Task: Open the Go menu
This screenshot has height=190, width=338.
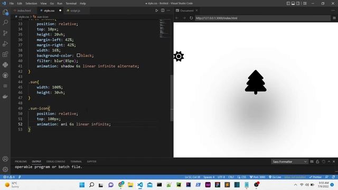Action: click(52, 4)
